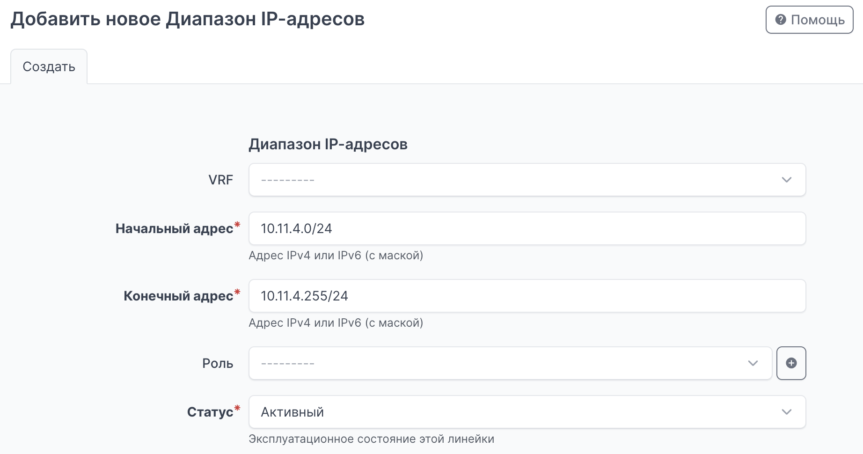This screenshot has width=863, height=454.
Task: Click the page title Добавить новое Диапазон IP-адресов
Action: click(187, 19)
